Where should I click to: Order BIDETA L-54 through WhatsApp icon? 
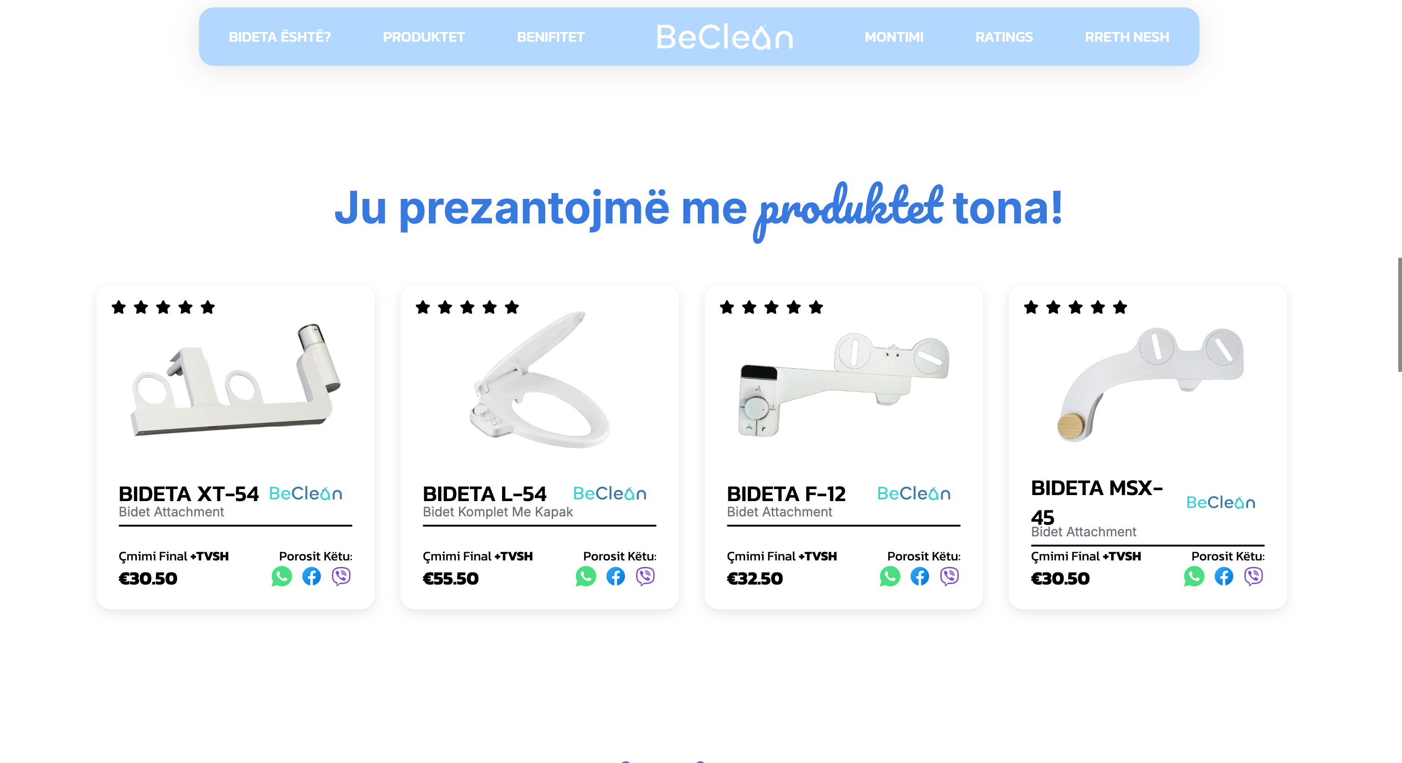point(586,576)
